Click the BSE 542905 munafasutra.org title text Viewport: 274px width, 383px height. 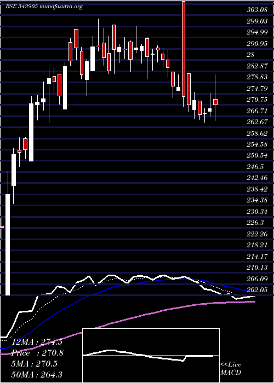coord(44,7)
